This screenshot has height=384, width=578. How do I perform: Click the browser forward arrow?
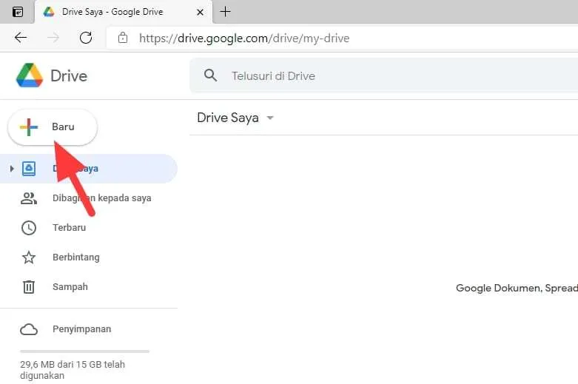click(x=53, y=38)
